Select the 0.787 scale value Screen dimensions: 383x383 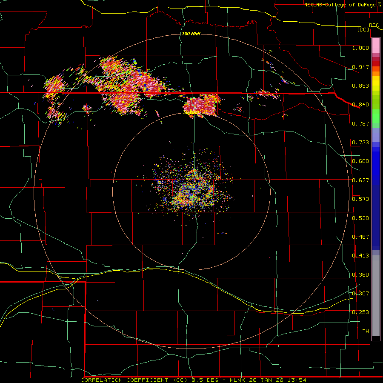coord(360,123)
